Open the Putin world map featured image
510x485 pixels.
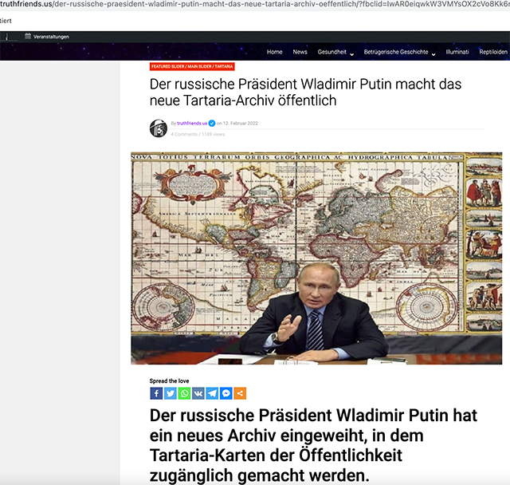click(x=316, y=258)
